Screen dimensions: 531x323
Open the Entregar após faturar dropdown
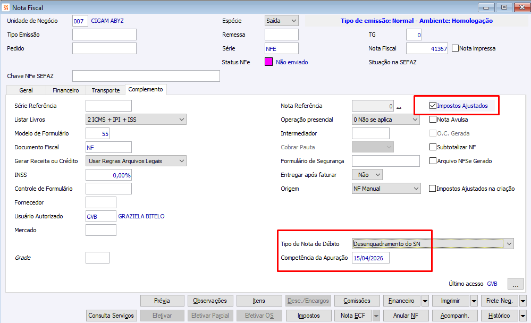point(367,175)
